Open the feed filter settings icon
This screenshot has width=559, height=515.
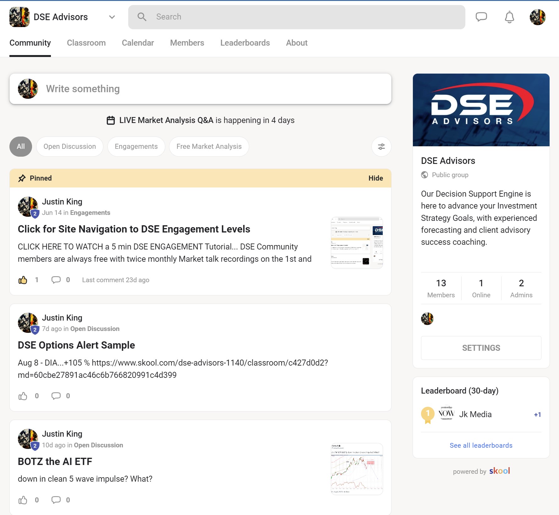[x=381, y=147]
